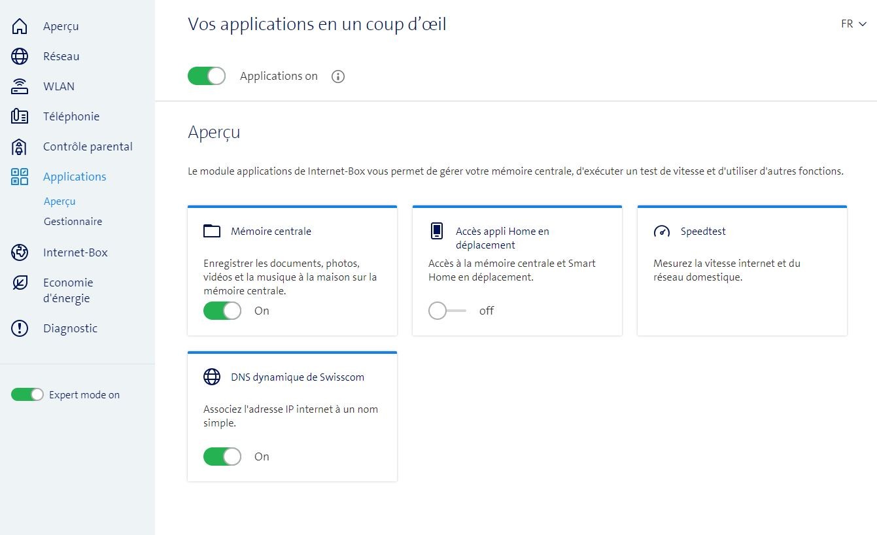The height and width of the screenshot is (535, 877).
Task: Click the WLAN router icon
Action: [x=20, y=86]
